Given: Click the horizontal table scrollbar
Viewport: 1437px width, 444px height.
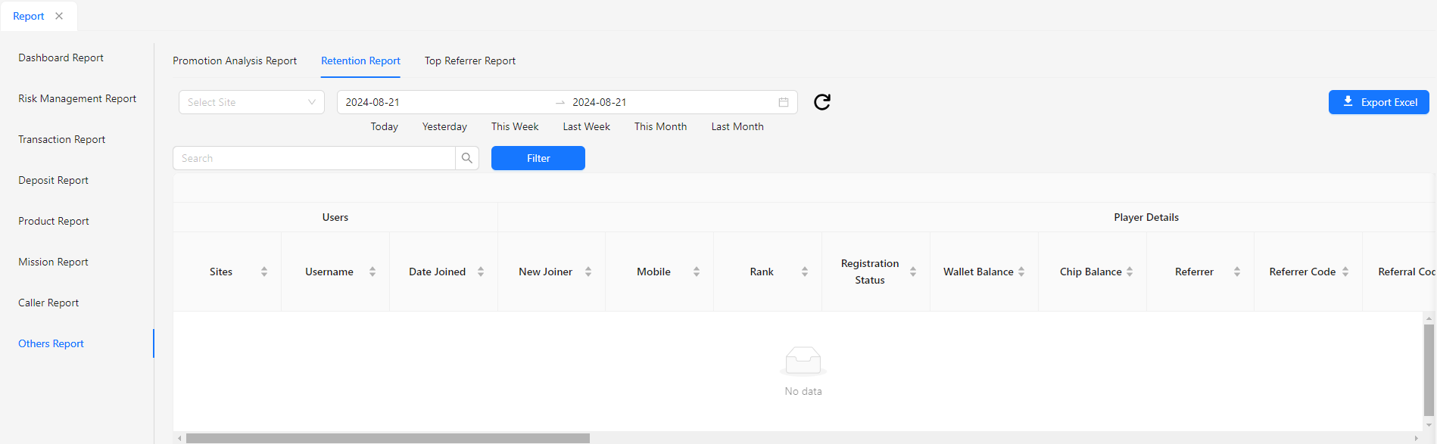Looking at the screenshot, I should [x=388, y=438].
